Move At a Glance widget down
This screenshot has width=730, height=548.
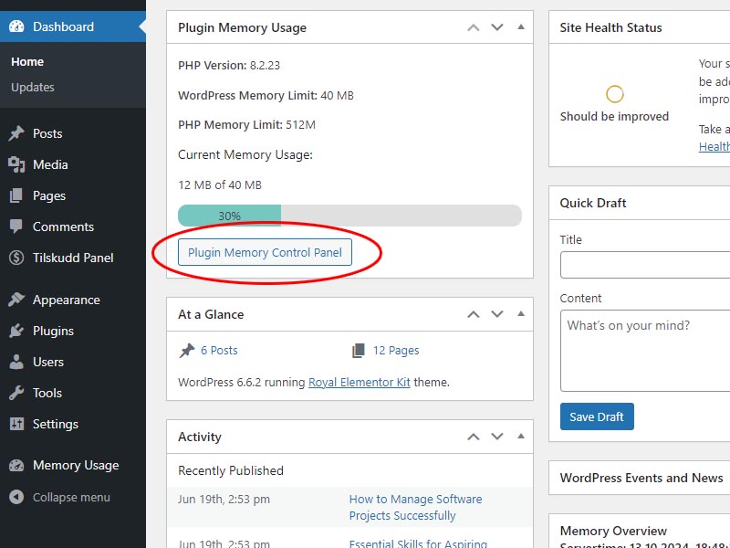pyautogui.click(x=497, y=314)
